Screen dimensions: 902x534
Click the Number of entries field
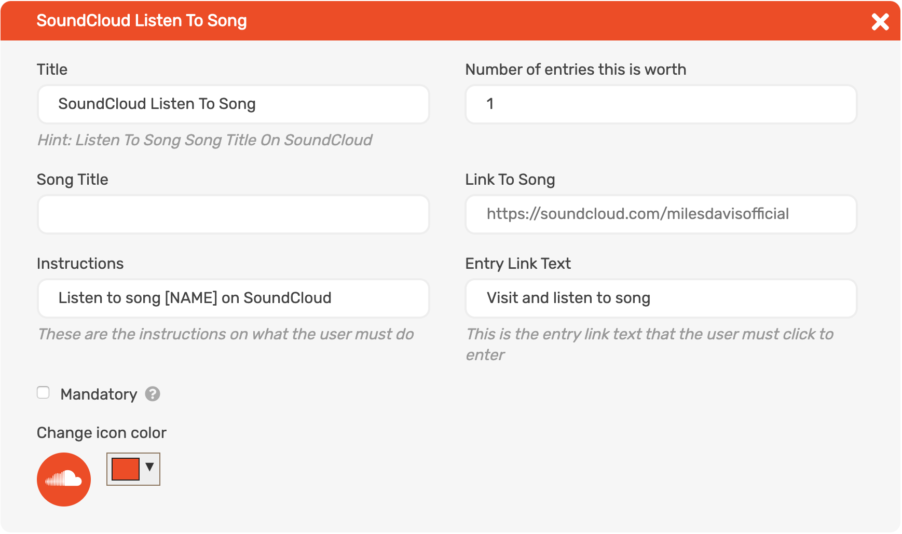point(660,104)
